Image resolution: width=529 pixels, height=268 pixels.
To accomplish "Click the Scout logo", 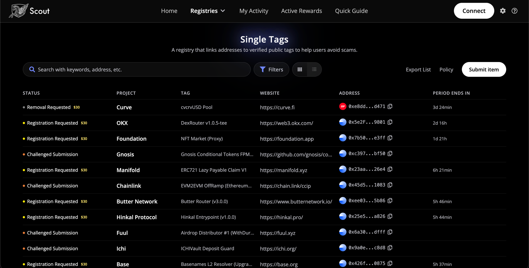I will click(x=29, y=11).
